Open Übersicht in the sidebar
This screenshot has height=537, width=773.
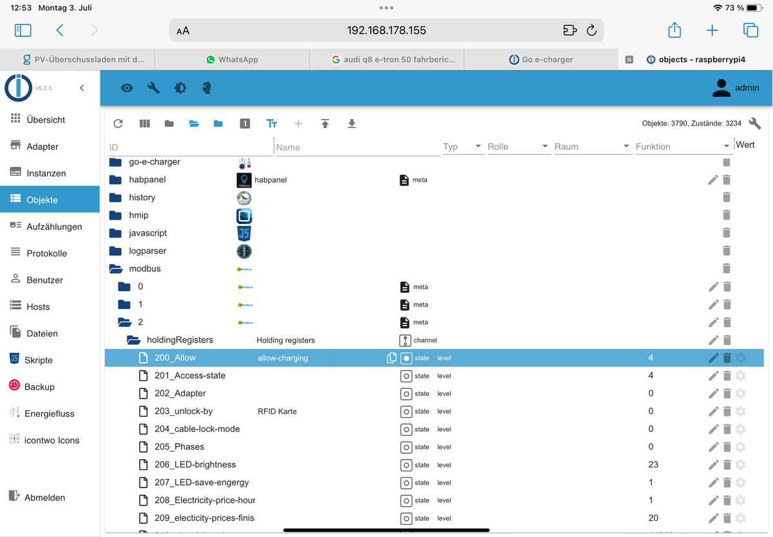point(50,120)
